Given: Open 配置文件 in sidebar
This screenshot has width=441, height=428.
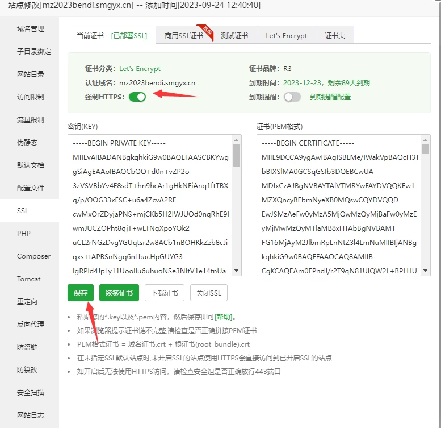Looking at the screenshot, I should (x=31, y=188).
